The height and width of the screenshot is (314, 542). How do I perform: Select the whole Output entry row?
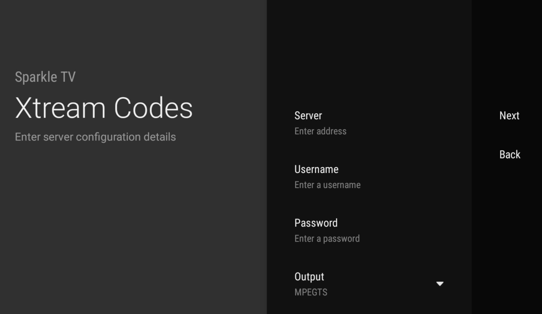[x=367, y=284]
